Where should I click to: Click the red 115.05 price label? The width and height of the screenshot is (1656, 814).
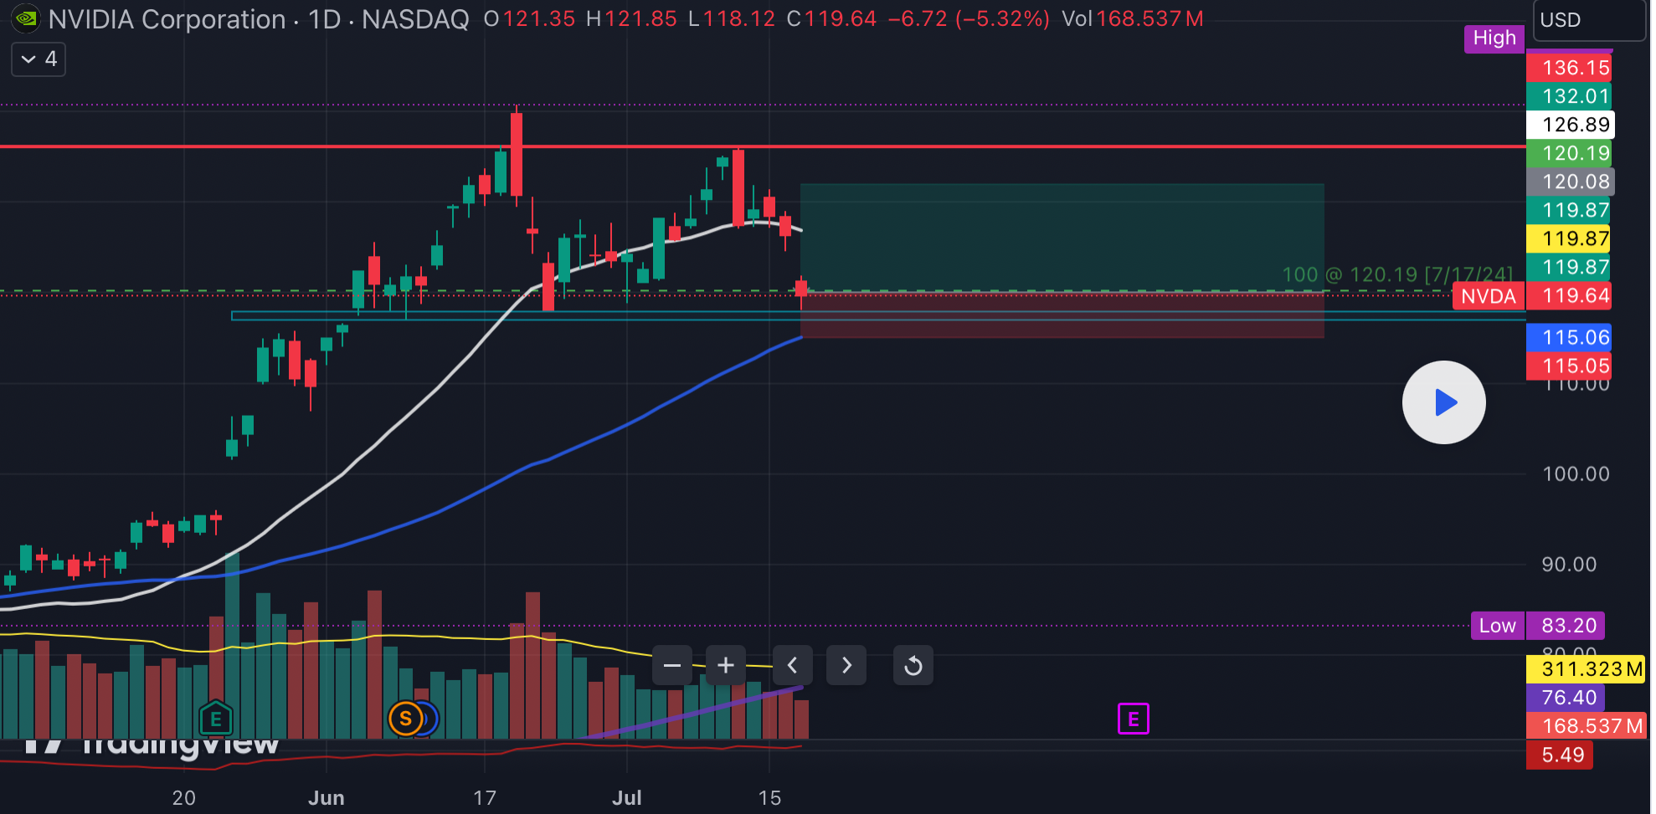pos(1570,366)
